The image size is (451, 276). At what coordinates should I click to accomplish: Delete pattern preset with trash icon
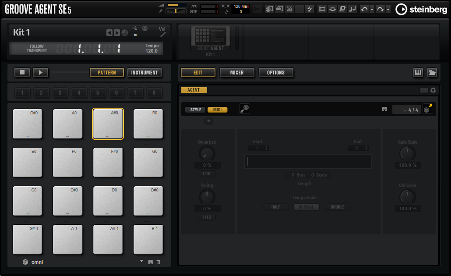(x=158, y=262)
